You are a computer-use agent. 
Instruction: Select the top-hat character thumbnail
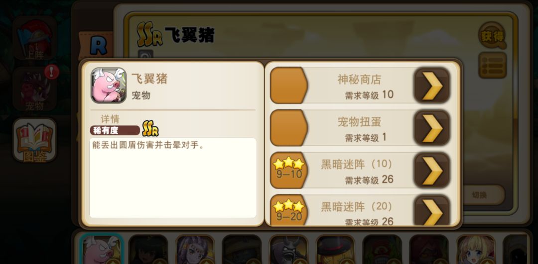point(335,250)
